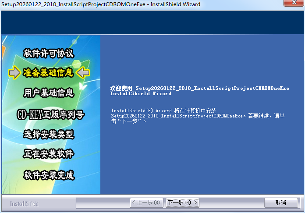Click the 欢迎使用 welcome heading text
The height and width of the screenshot is (213, 305).
[199, 91]
